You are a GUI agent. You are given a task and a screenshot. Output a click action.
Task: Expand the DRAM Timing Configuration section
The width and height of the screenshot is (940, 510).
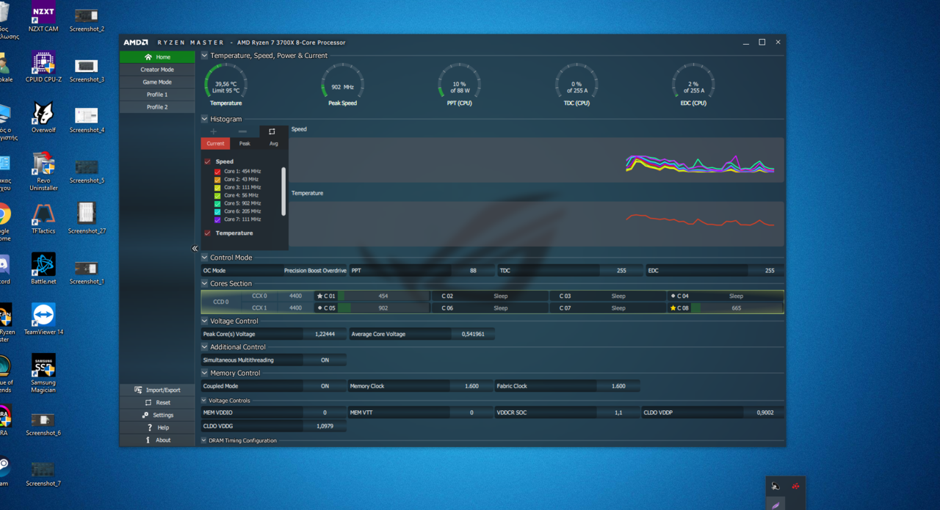click(x=204, y=440)
